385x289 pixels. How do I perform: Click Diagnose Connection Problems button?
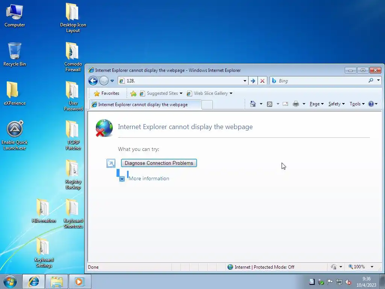[x=159, y=163]
